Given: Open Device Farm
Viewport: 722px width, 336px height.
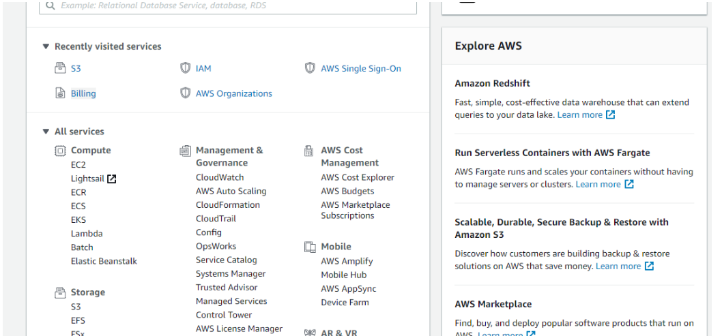Looking at the screenshot, I should [345, 303].
